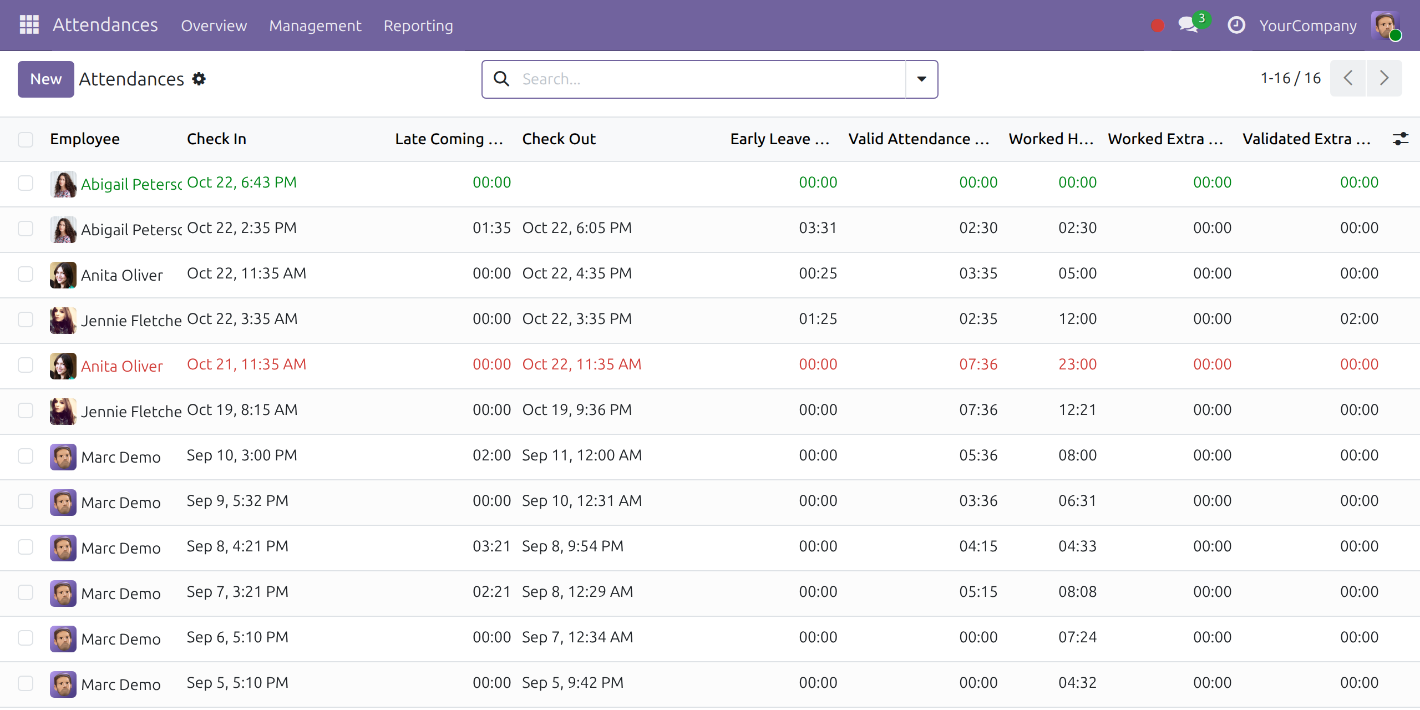Image resolution: width=1420 pixels, height=710 pixels.
Task: Click the search magnifier icon
Action: (501, 79)
